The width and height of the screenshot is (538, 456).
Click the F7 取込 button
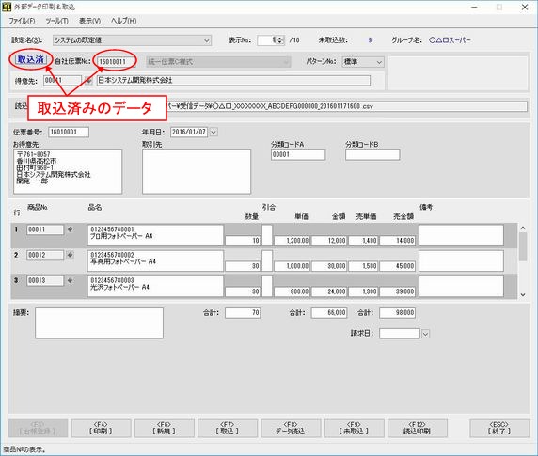click(228, 428)
